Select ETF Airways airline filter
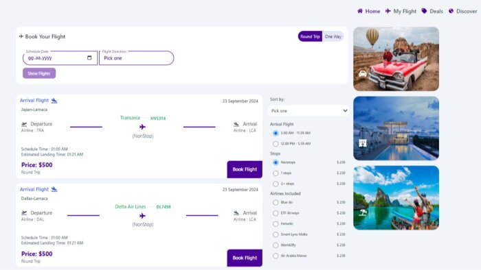The image size is (481, 270). pos(276,213)
